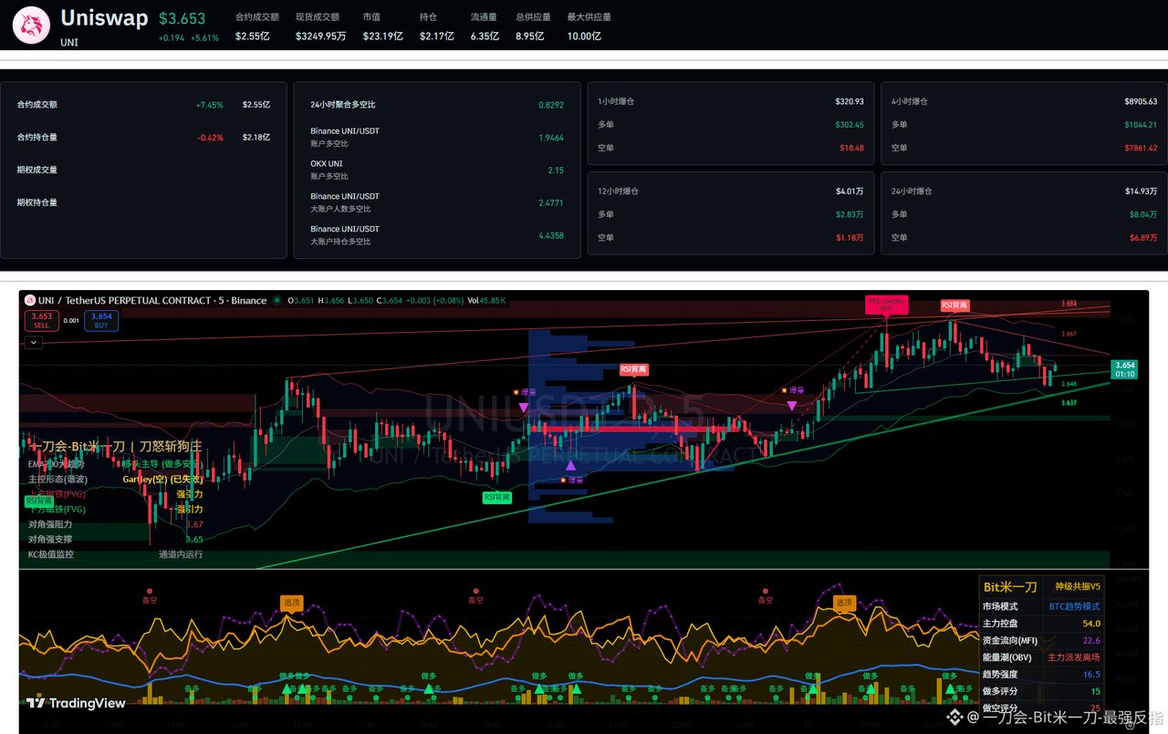Click the Binance 大账户持仓多空比 value 4.4358

coord(551,235)
